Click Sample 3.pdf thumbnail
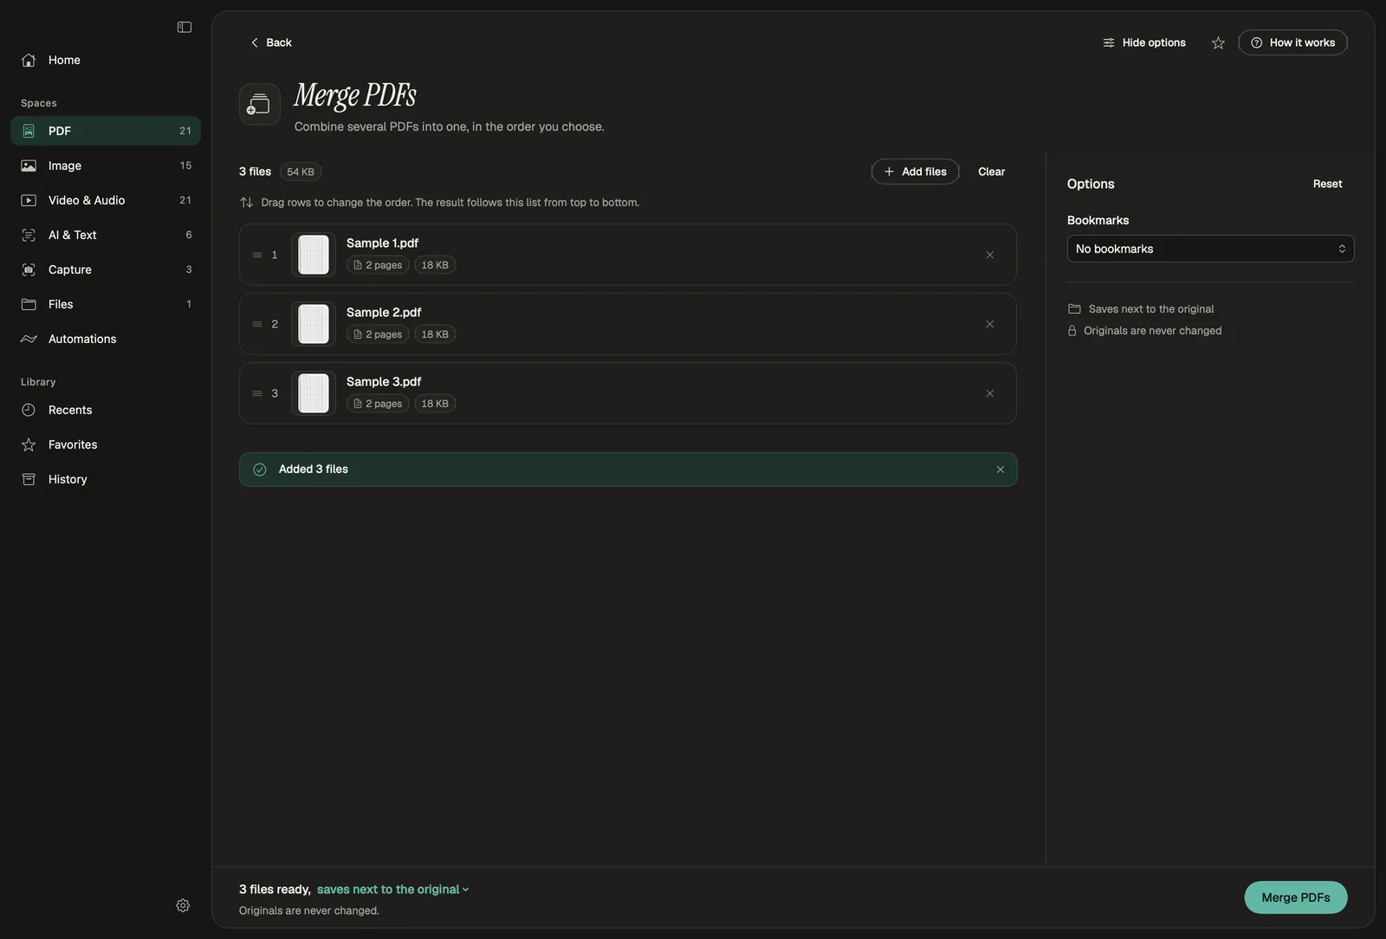 coord(314,393)
